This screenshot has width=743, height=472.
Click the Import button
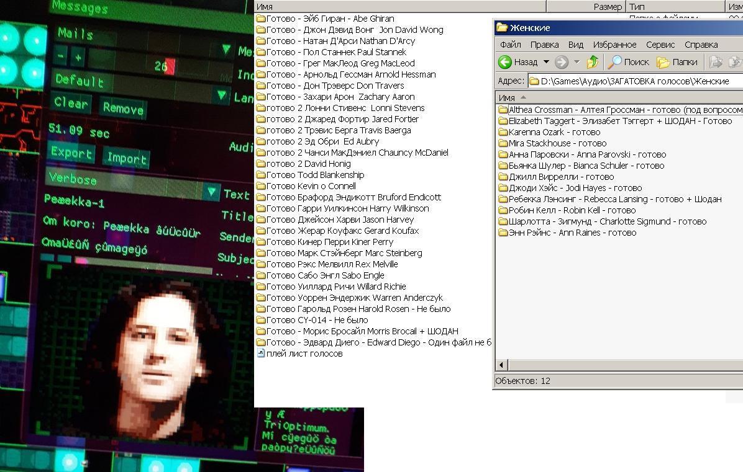pyautogui.click(x=127, y=158)
